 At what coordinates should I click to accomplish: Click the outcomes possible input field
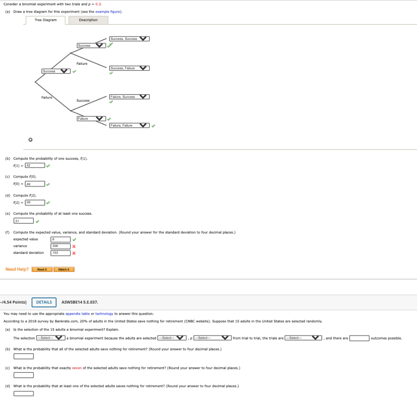pyautogui.click(x=359, y=338)
